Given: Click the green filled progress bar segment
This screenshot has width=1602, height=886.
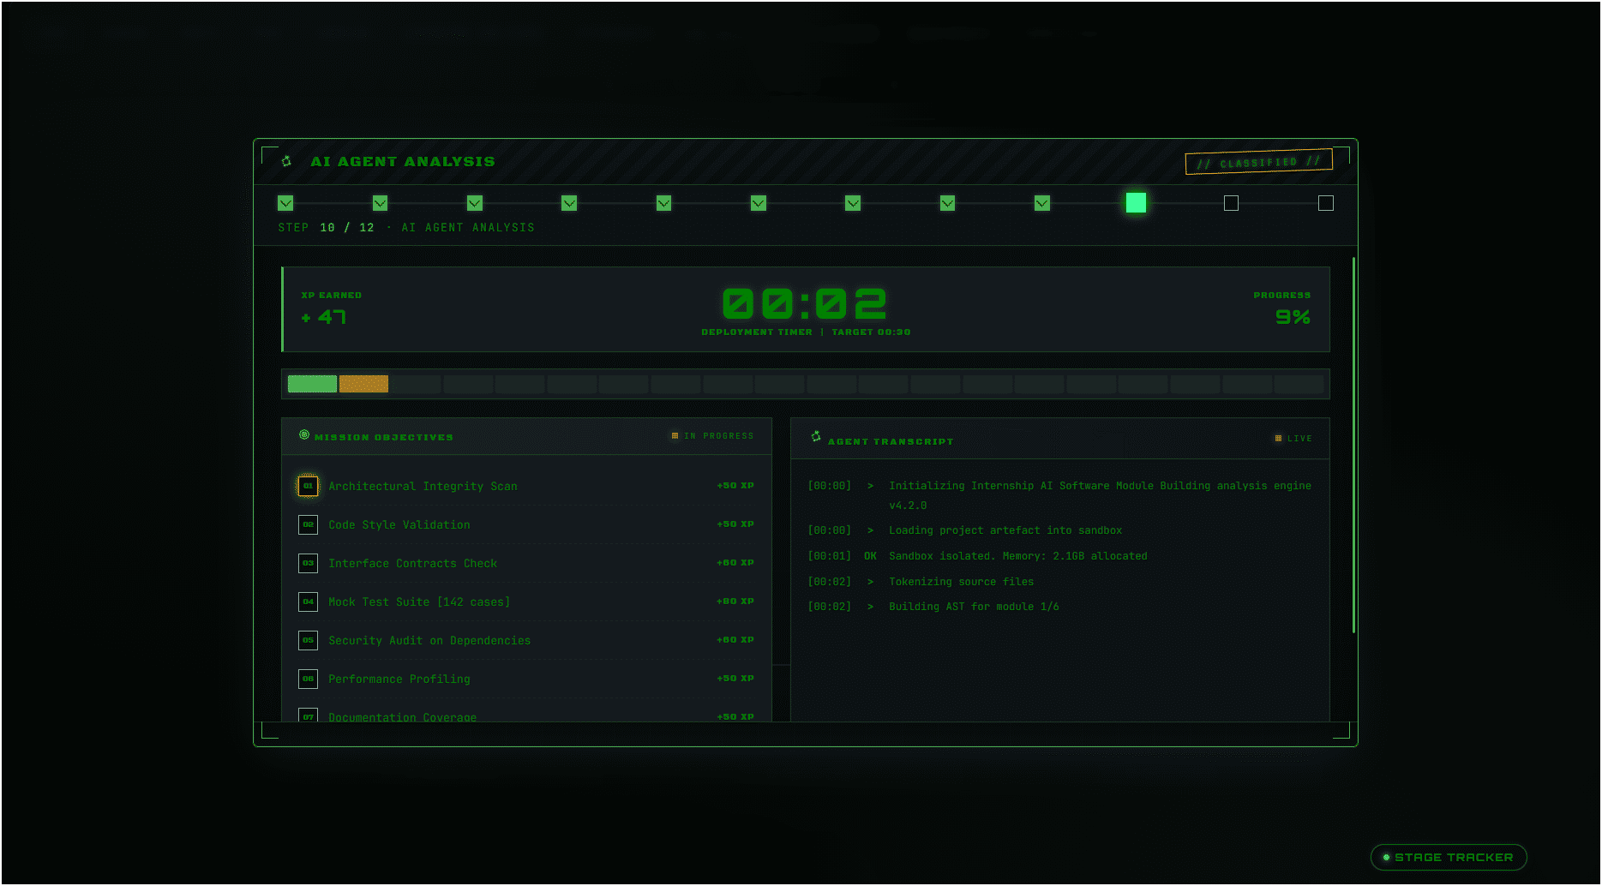Looking at the screenshot, I should coord(312,384).
